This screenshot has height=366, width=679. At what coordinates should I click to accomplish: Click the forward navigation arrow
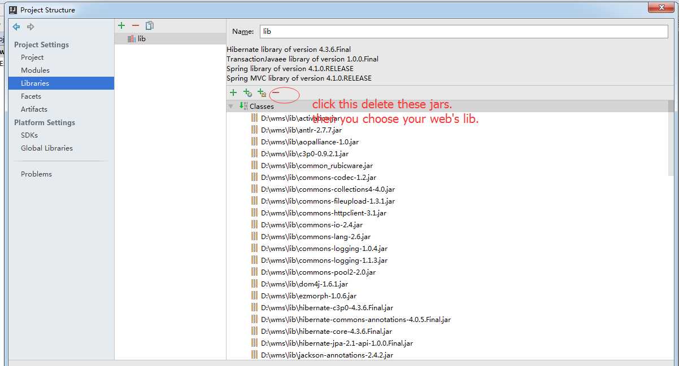[x=31, y=27]
